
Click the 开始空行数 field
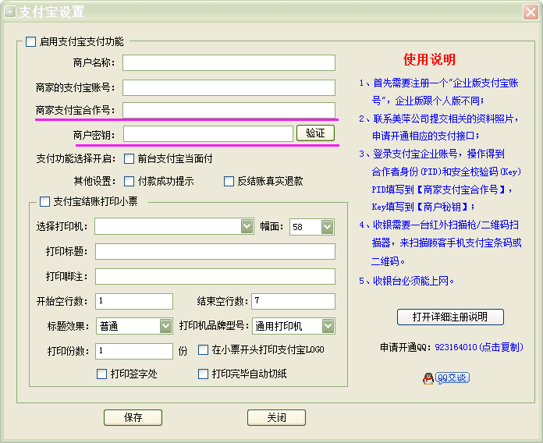(134, 302)
